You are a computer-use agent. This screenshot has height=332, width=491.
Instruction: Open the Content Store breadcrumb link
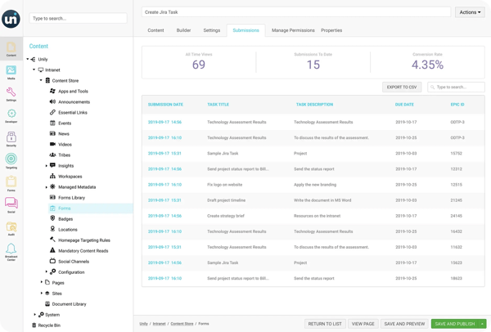tap(182, 324)
